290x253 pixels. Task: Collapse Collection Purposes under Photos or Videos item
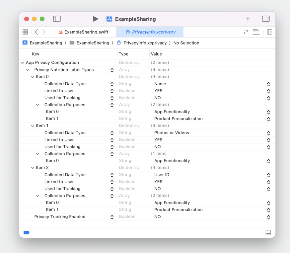(37, 154)
